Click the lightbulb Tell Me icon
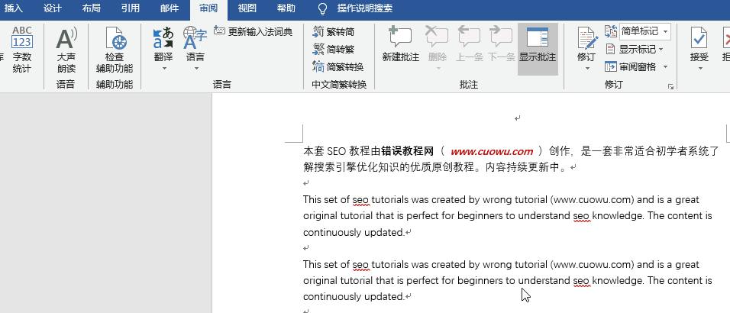The height and width of the screenshot is (313, 730). (x=322, y=8)
